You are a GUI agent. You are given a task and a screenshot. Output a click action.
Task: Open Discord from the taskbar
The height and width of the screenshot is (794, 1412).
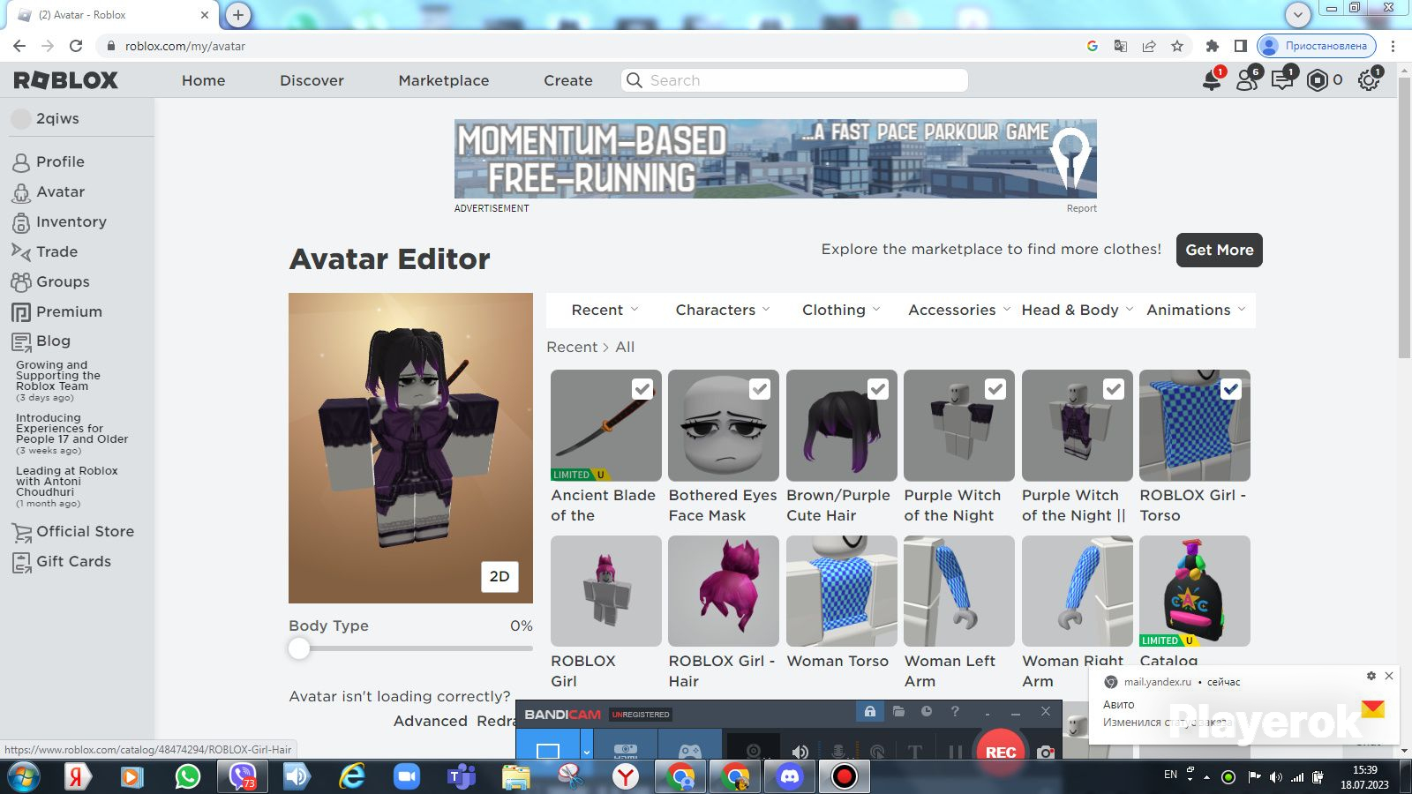click(790, 776)
